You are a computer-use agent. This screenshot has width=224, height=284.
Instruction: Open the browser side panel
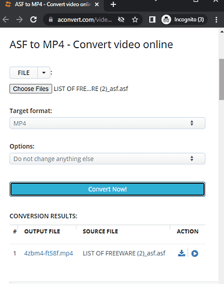pos(152,19)
